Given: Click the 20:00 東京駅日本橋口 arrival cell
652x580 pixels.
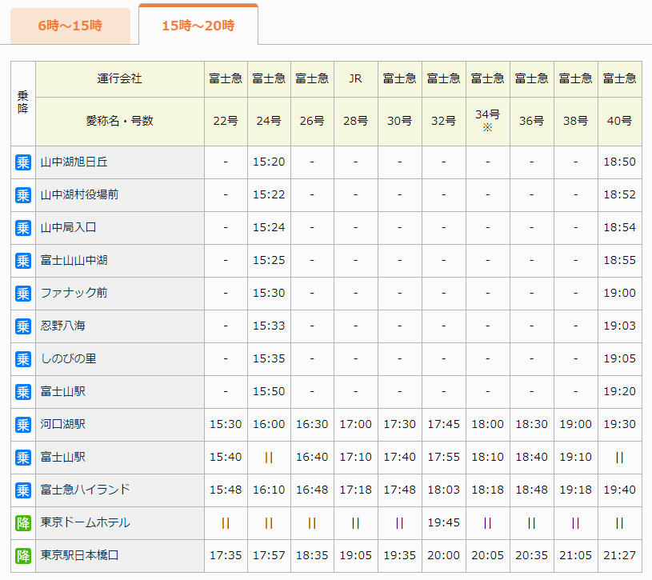Looking at the screenshot, I should tap(444, 556).
